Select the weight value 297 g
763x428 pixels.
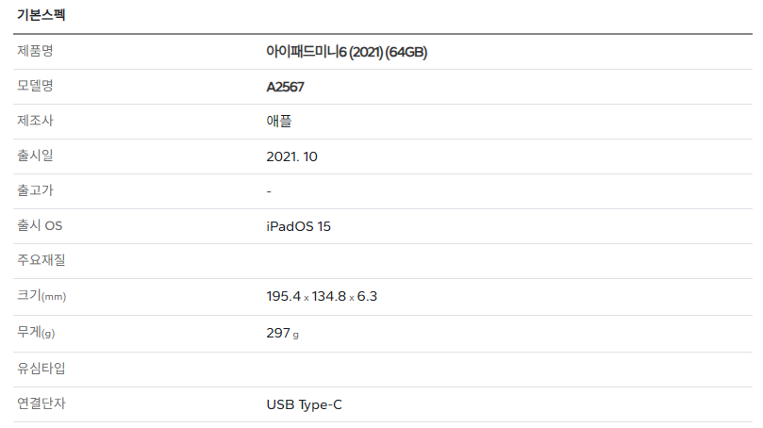283,333
